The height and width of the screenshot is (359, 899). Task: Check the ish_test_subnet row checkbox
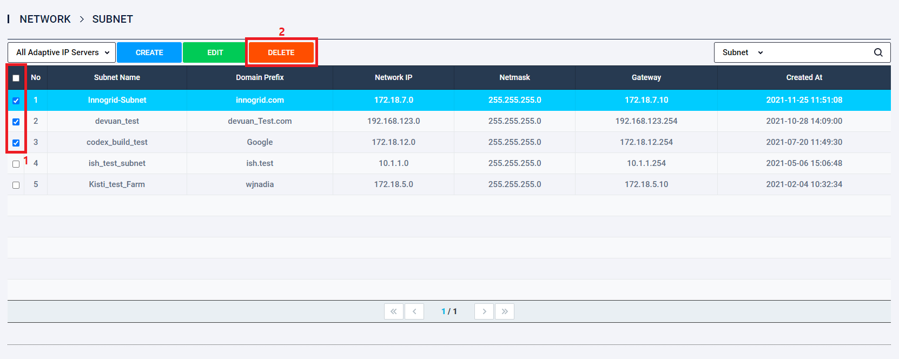coord(16,164)
